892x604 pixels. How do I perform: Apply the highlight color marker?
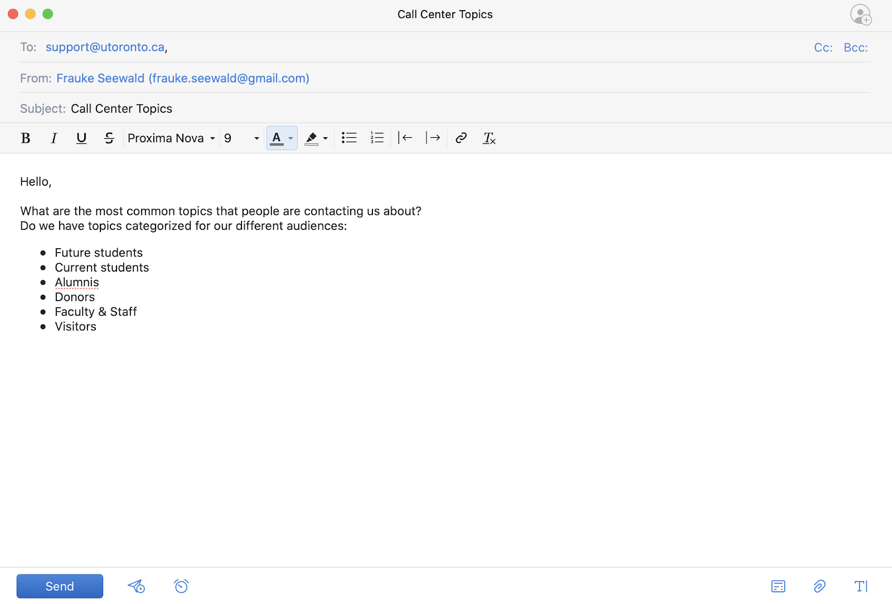click(x=312, y=138)
